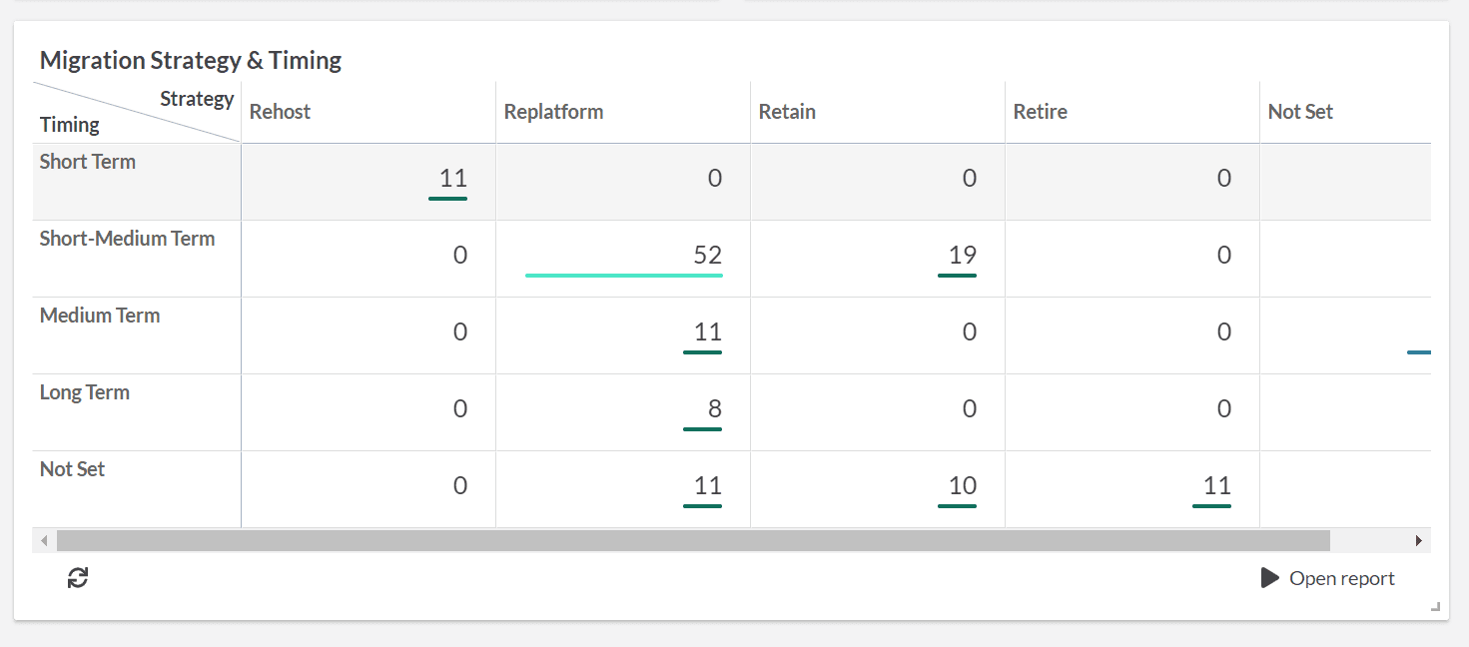Click the horizontal scrollbar thumb
Viewport: 1469px width, 647px height.
pyautogui.click(x=693, y=541)
